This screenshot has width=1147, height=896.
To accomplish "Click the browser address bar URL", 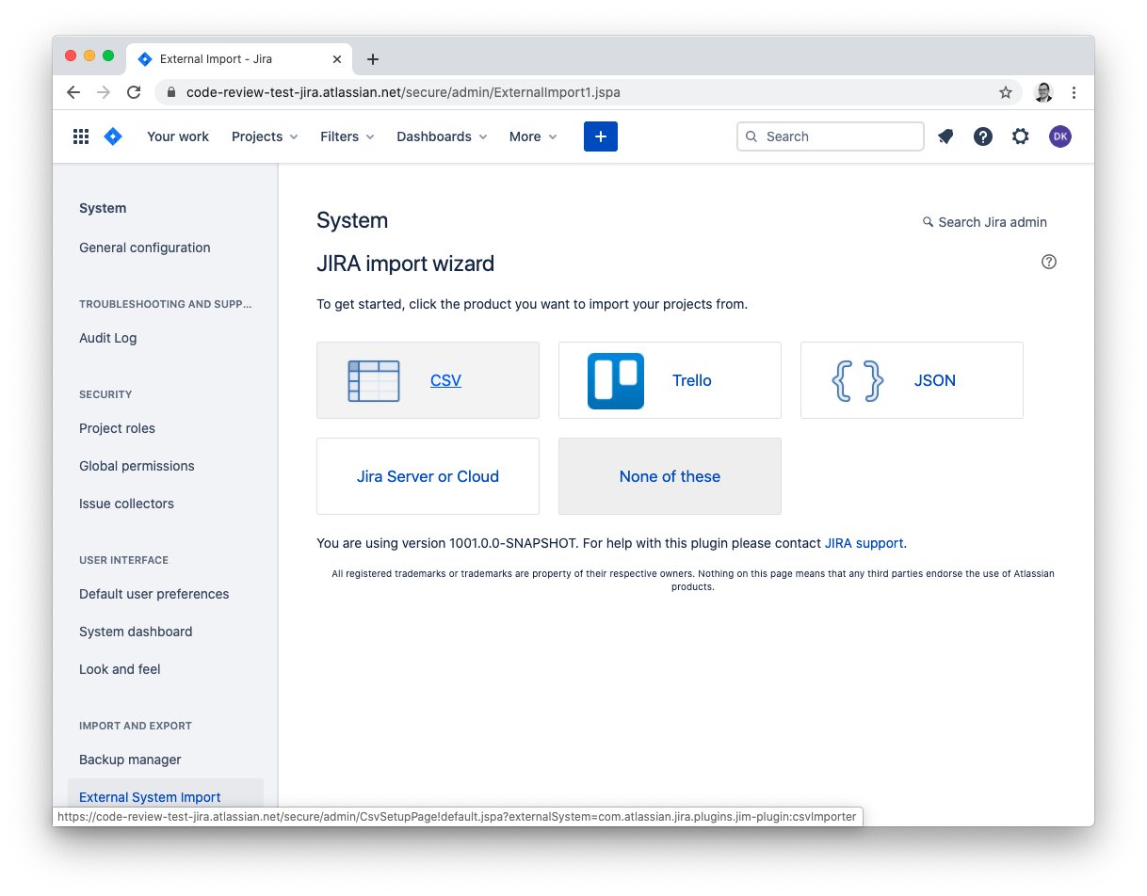I will tap(403, 92).
